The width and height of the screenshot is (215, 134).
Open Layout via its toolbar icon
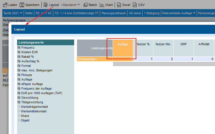[46, 5]
